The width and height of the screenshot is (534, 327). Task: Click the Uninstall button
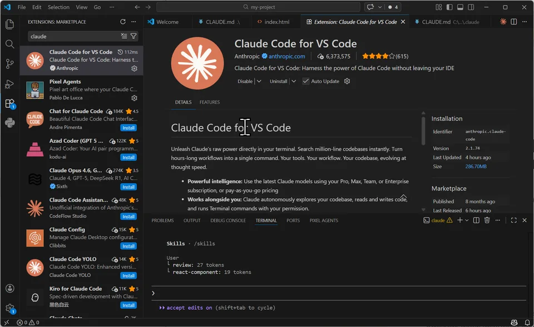pyautogui.click(x=278, y=81)
